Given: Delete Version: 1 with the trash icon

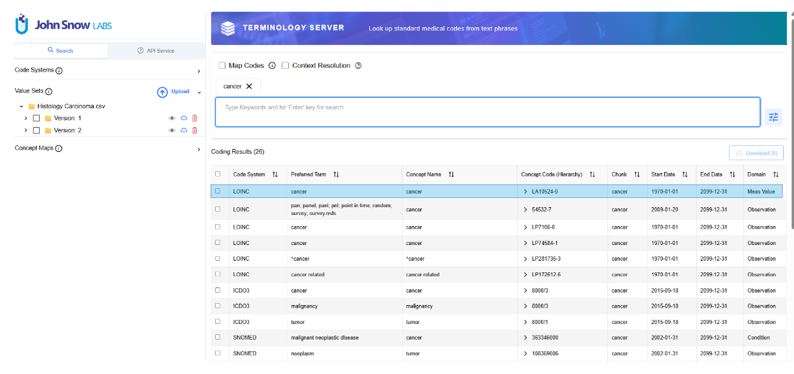Looking at the screenshot, I should pos(195,118).
